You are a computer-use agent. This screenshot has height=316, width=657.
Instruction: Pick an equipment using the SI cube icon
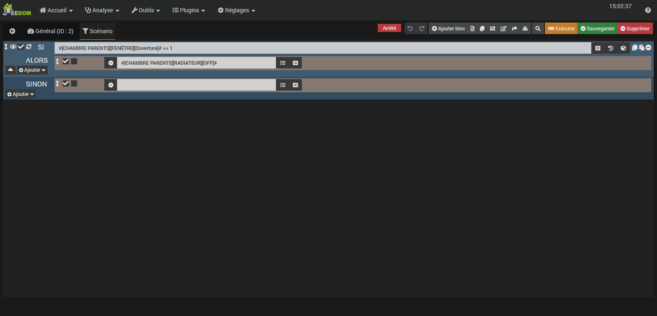click(623, 48)
